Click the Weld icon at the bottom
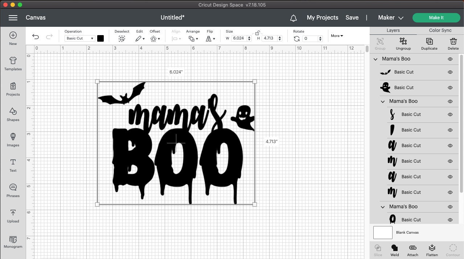The height and width of the screenshot is (259, 464). [x=394, y=249]
